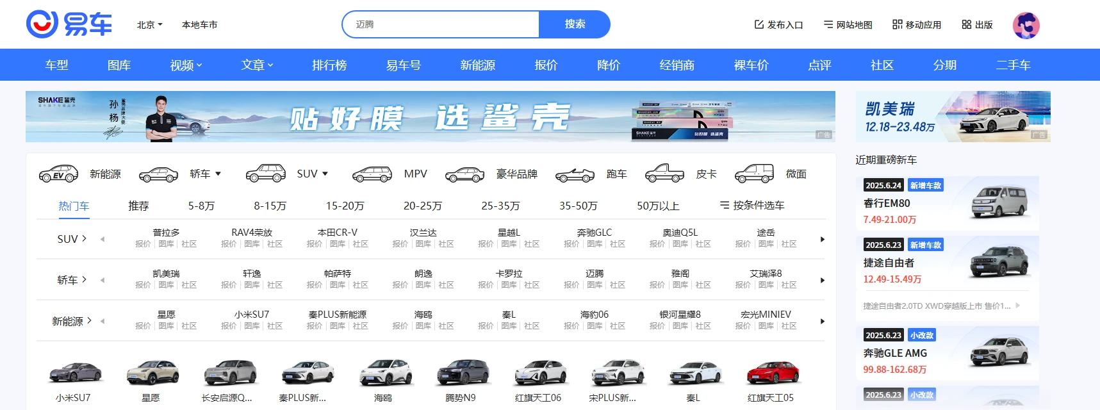The image size is (1100, 410).
Task: Open the 凯美瑞 advertisement banner
Action: tap(953, 117)
